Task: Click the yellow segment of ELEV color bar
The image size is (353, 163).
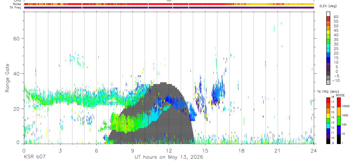Action: (328, 32)
